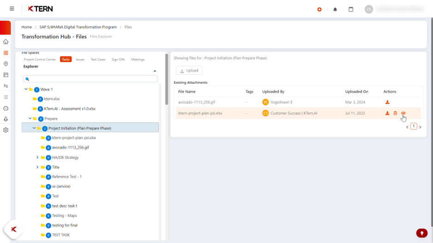433x243 pixels.
Task: Click the Upload button
Action: coord(189,70)
